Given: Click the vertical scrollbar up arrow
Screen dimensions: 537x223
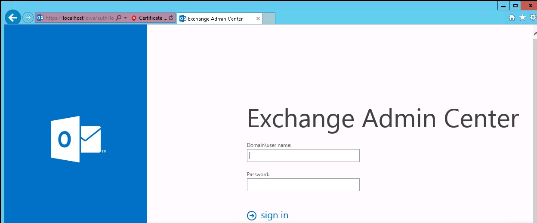Looking at the screenshot, I should pos(535,35).
